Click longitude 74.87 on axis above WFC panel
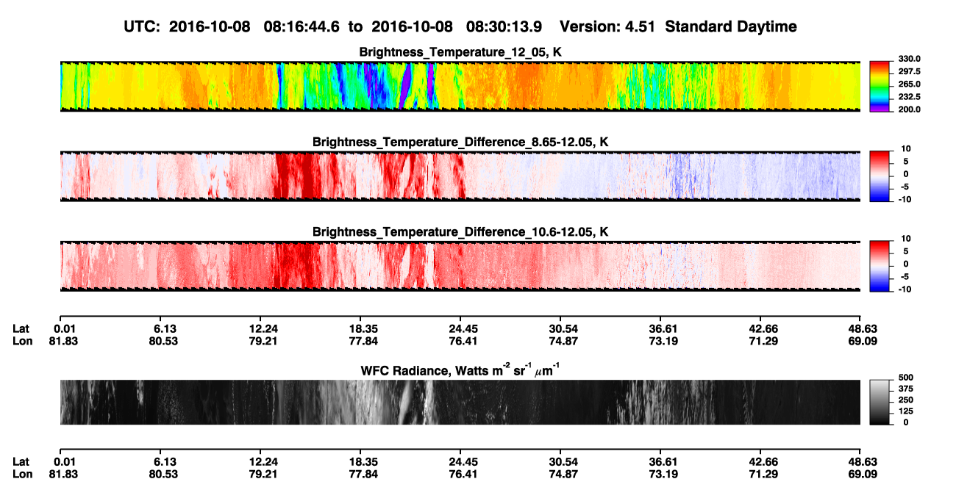The width and height of the screenshot is (956, 490). tap(563, 341)
